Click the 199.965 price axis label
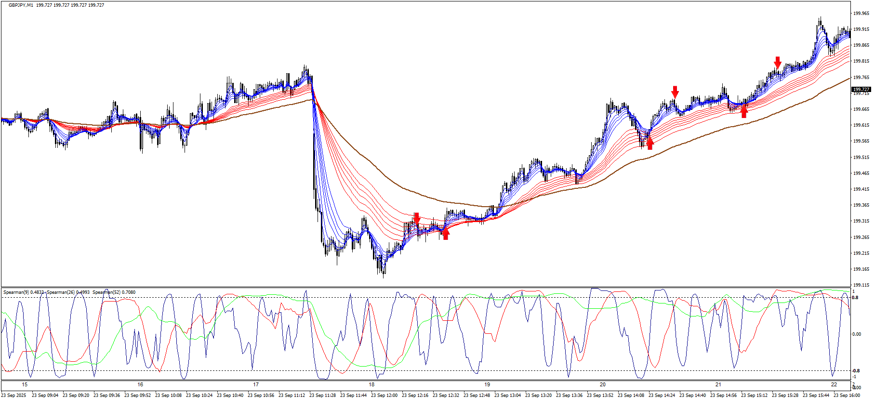The image size is (875, 408). tap(861, 13)
